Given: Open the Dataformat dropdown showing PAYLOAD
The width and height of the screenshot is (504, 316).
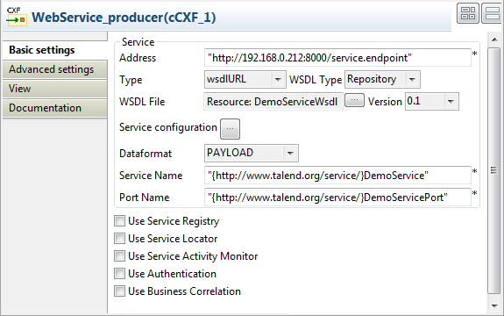Looking at the screenshot, I should [251, 154].
